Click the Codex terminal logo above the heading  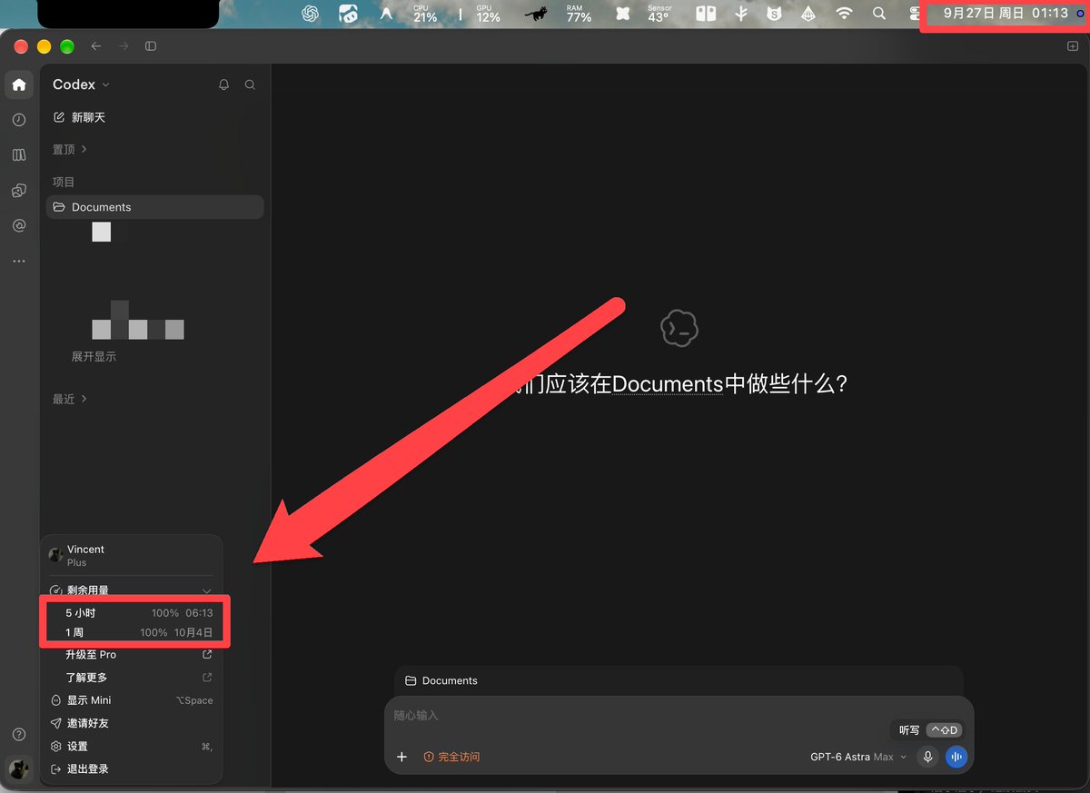pyautogui.click(x=679, y=329)
